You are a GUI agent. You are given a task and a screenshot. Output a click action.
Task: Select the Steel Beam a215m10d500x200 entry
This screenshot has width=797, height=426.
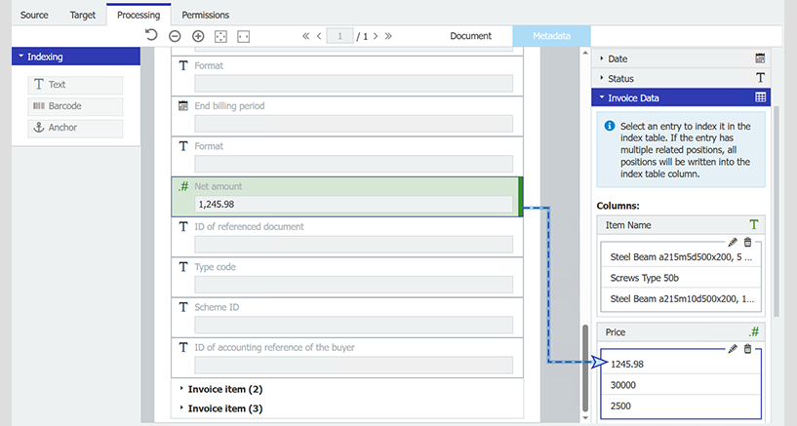click(681, 299)
